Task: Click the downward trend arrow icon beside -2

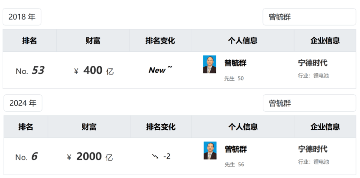Action: [155, 156]
